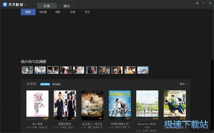Select the 最热播放 filter in 电视剧 section

[57, 84]
